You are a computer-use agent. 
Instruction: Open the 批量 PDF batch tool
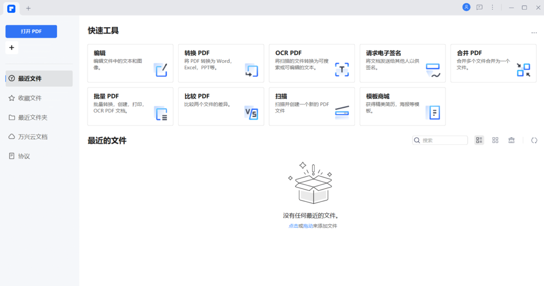pos(130,106)
